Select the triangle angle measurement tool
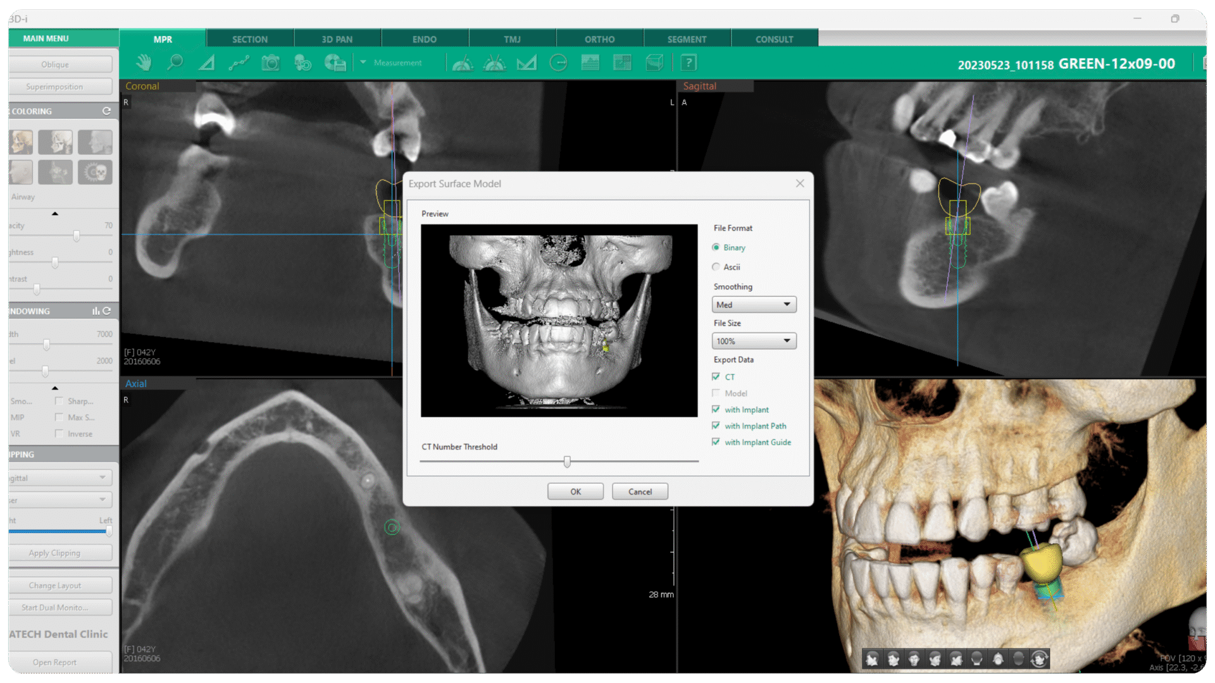 [x=207, y=63]
